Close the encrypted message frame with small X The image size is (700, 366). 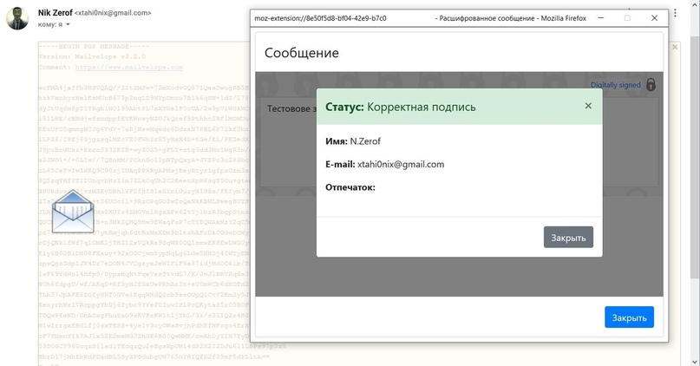(675, 47)
